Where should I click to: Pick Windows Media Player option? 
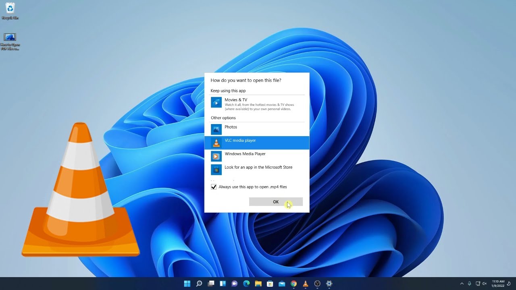257,156
